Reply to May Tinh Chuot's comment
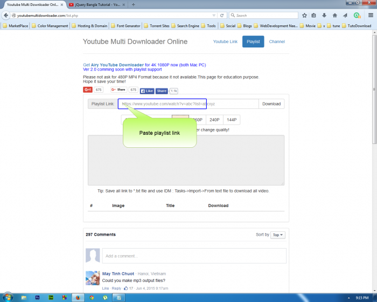 click(x=117, y=289)
